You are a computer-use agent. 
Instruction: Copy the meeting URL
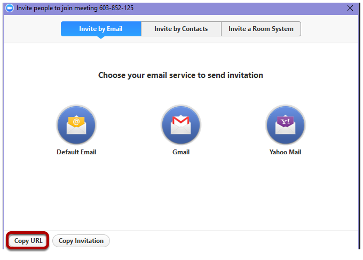point(28,241)
